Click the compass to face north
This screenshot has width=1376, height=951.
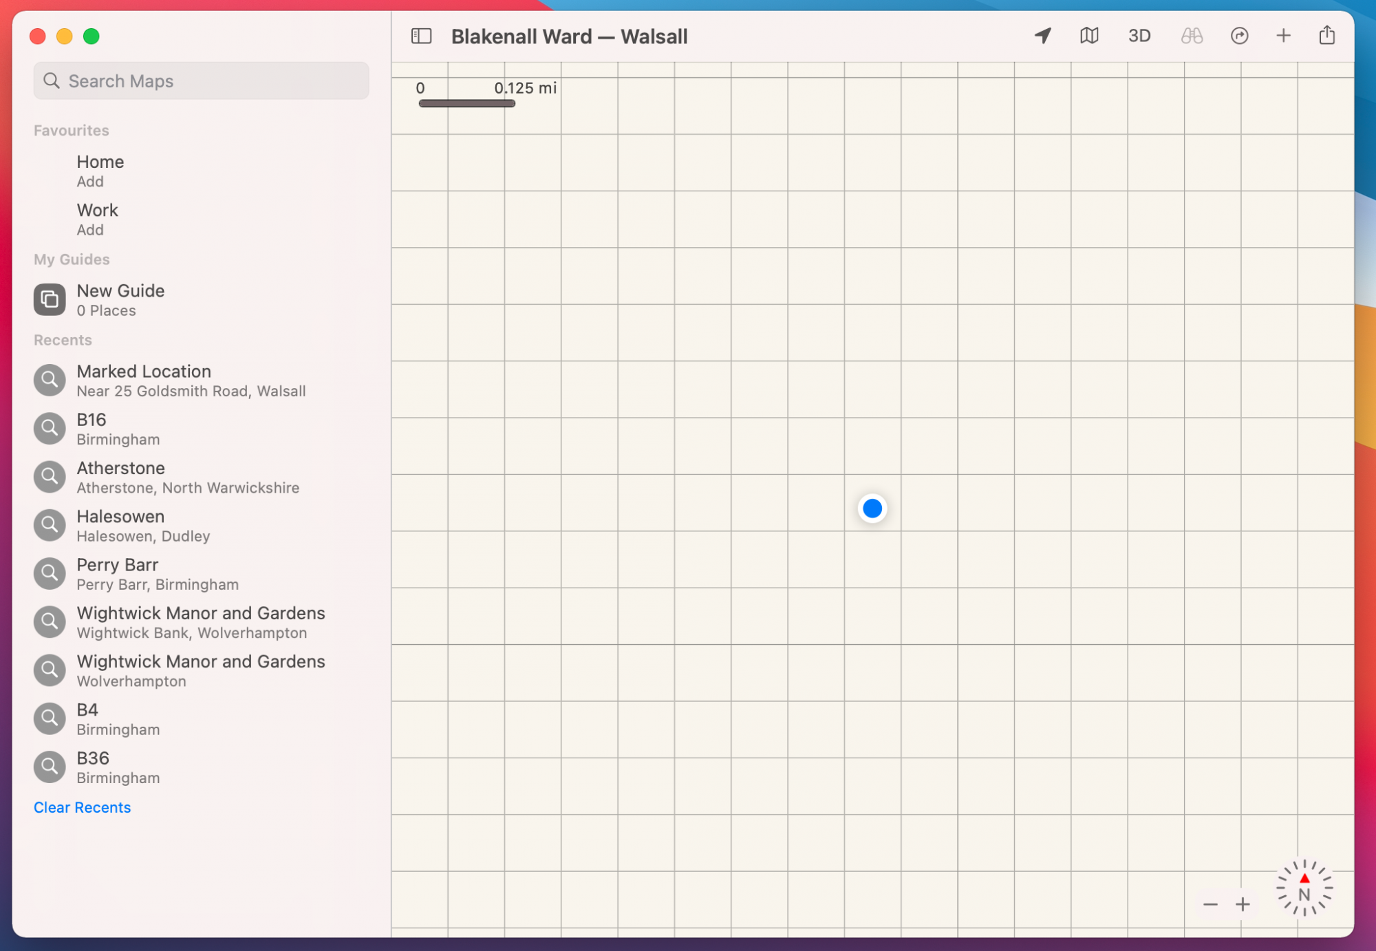point(1304,888)
